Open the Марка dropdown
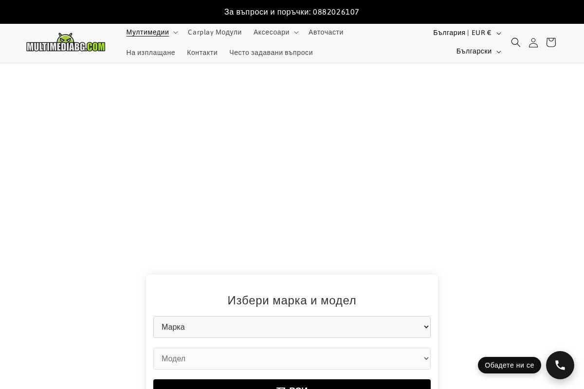This screenshot has width=584, height=389. coord(292,327)
